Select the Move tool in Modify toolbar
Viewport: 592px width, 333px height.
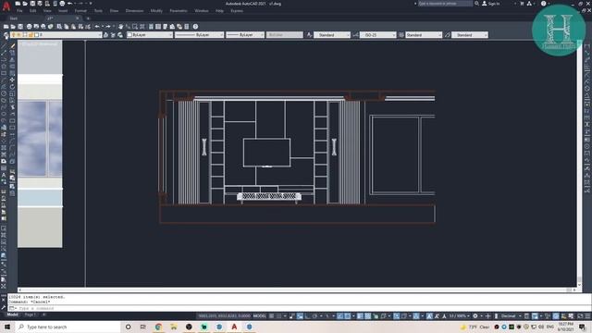tap(12, 80)
